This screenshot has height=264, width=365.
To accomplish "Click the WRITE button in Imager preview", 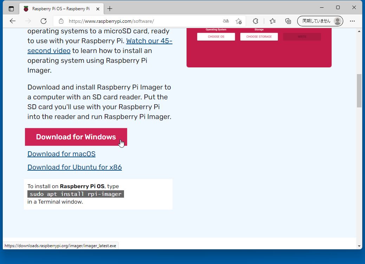I will pos(302,37).
